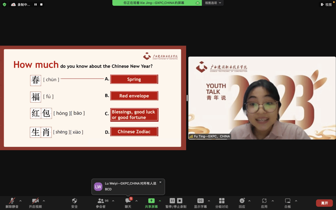The height and width of the screenshot is (210, 336).
Task: Show captions with the CC icon
Action: tap(200, 201)
